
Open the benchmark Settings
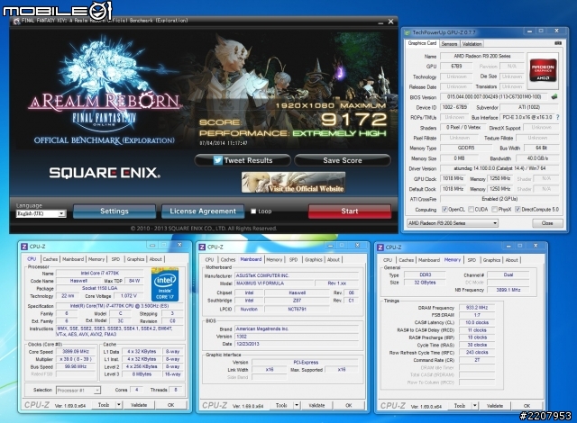pyautogui.click(x=114, y=211)
